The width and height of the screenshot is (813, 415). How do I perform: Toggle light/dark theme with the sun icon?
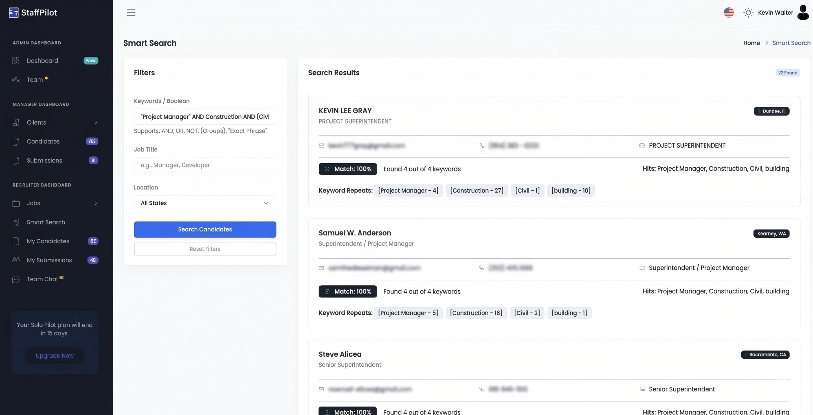click(748, 13)
